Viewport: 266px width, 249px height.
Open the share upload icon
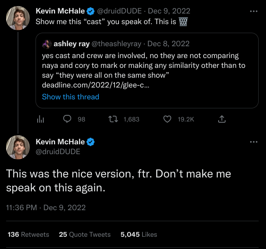[222, 119]
